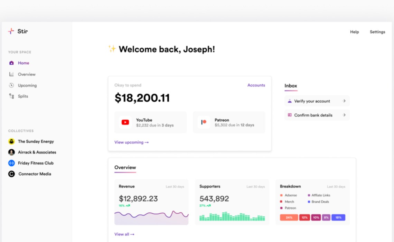
Task: Open The Sunday Energy collective avatar
Action: click(x=11, y=141)
